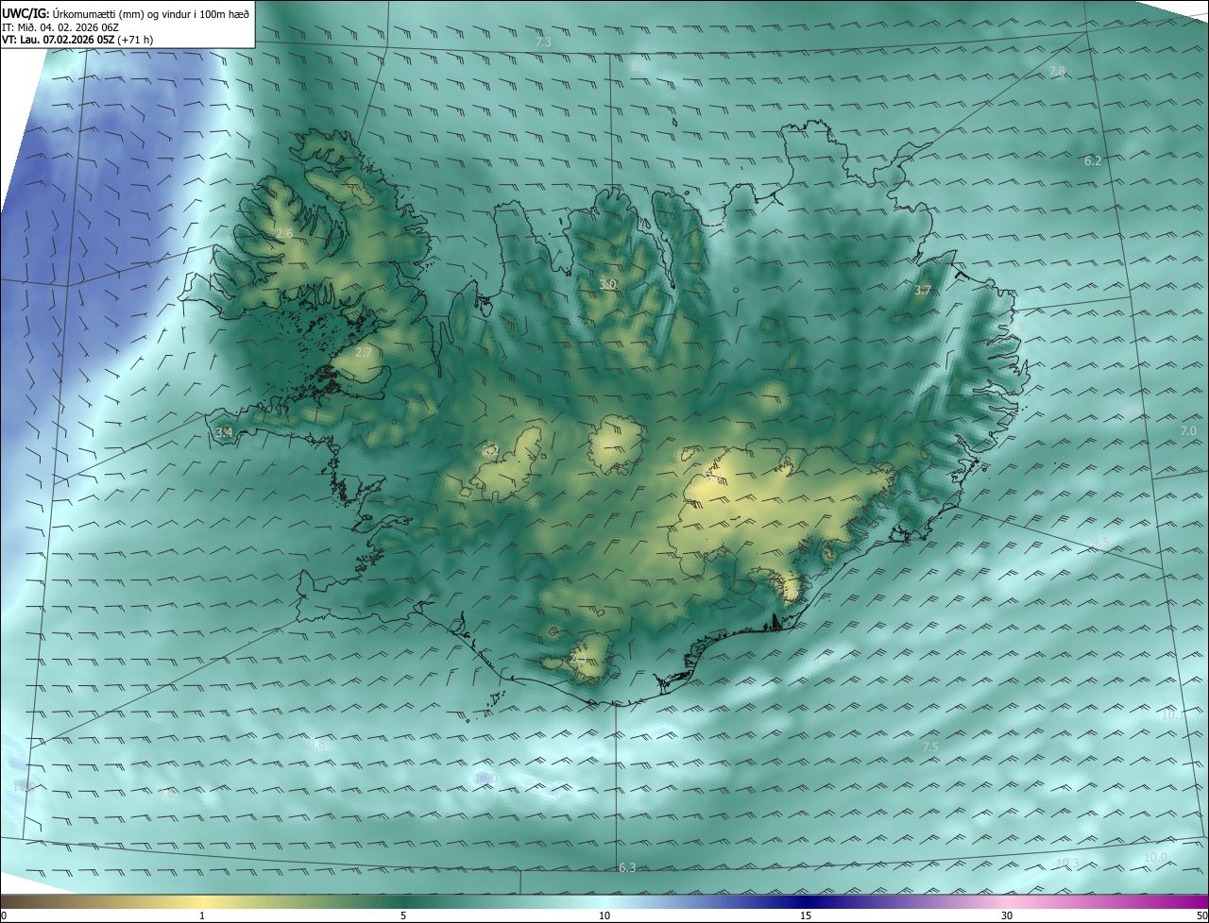Click the 3.4 value label on the map

tap(224, 432)
